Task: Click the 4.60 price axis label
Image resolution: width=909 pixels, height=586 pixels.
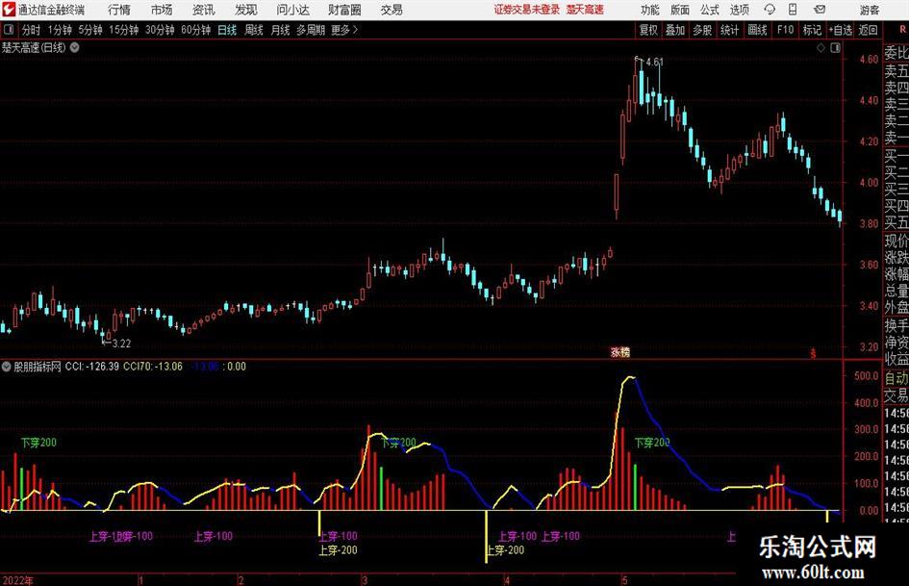Action: (x=869, y=59)
